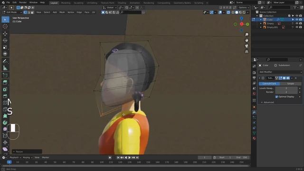This screenshot has height=171, width=304.
Task: Toggle Optimal Display checkbox
Action: [x=276, y=96]
